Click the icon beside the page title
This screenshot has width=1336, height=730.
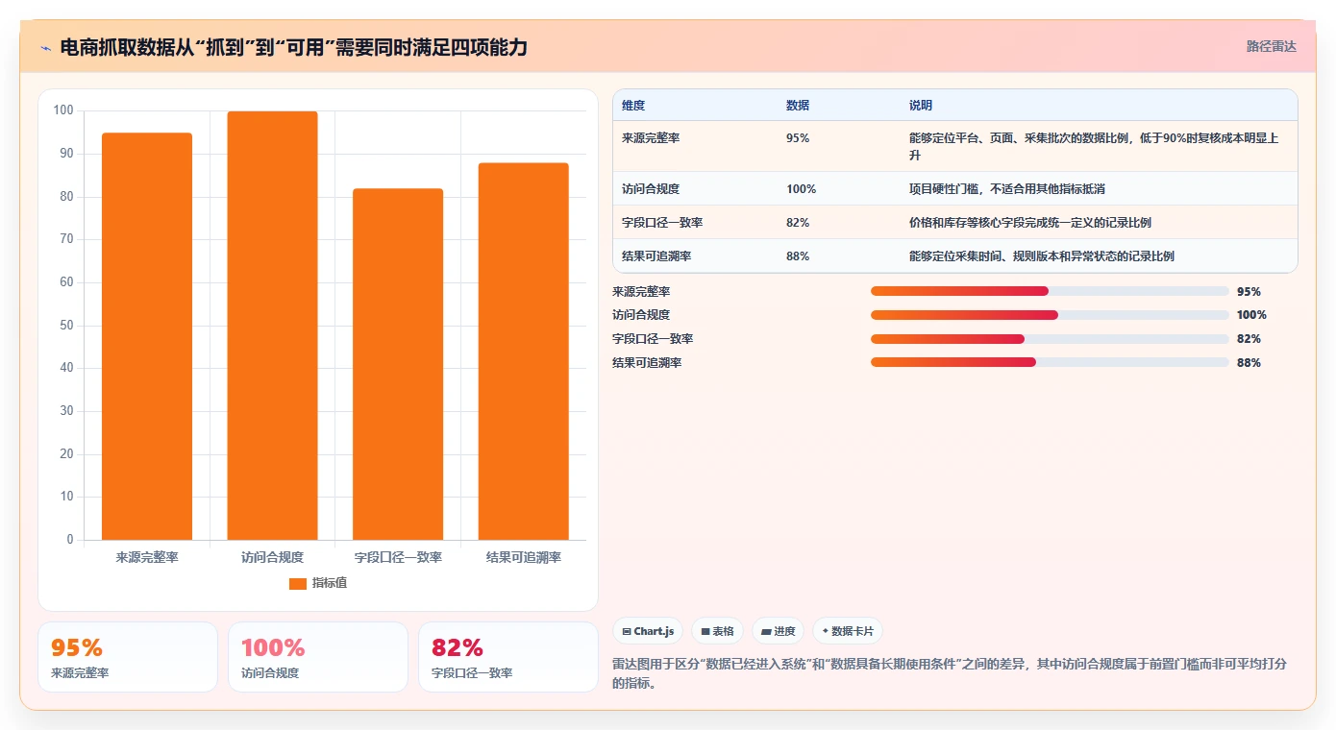[x=45, y=48]
